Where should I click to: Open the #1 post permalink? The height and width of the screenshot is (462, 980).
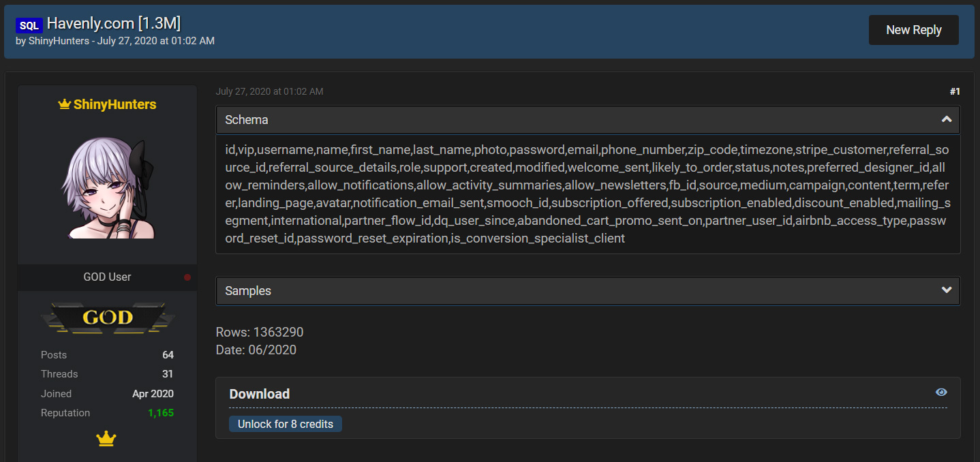(x=954, y=91)
